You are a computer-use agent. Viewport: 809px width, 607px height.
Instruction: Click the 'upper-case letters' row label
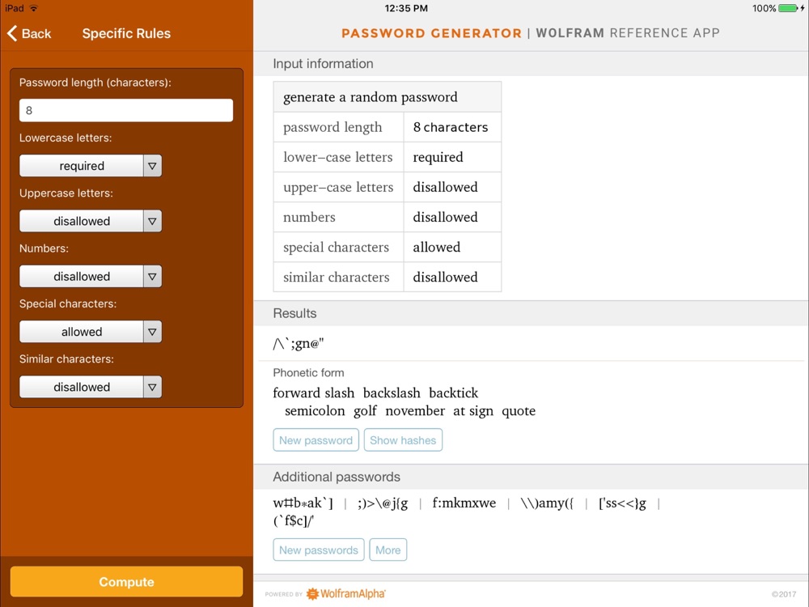(x=338, y=188)
